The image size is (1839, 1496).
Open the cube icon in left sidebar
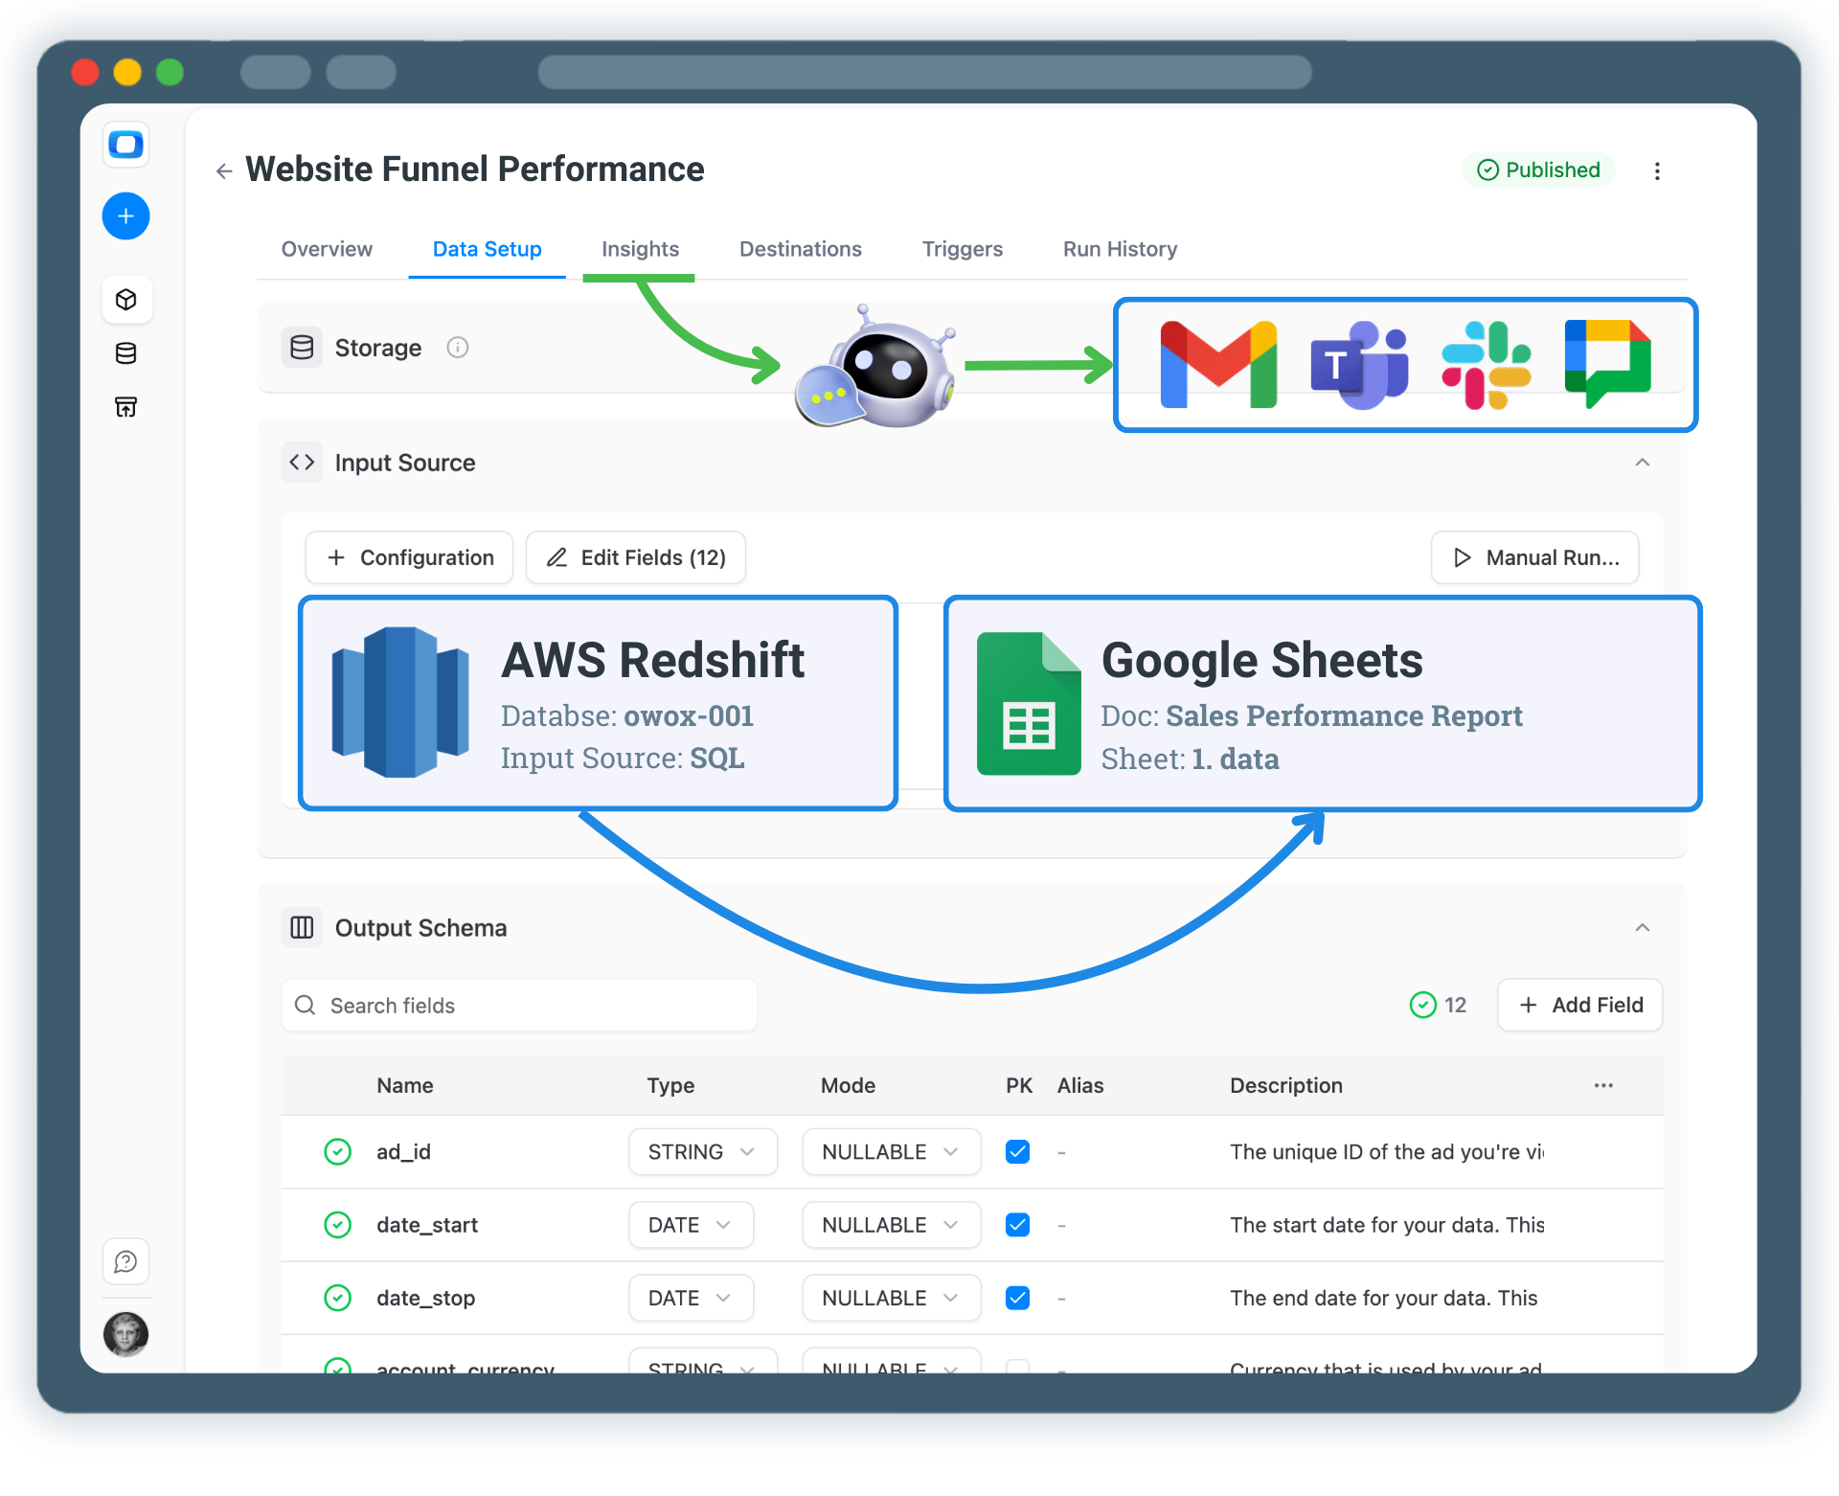pyautogui.click(x=125, y=300)
